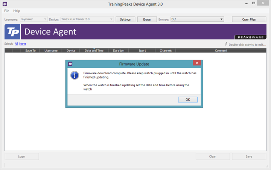This screenshot has height=170, width=271.
Task: Click the Open Files button
Action: (x=249, y=19)
